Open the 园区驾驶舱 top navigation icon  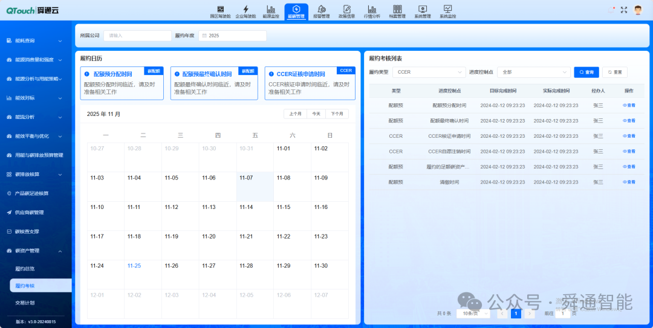(x=220, y=10)
